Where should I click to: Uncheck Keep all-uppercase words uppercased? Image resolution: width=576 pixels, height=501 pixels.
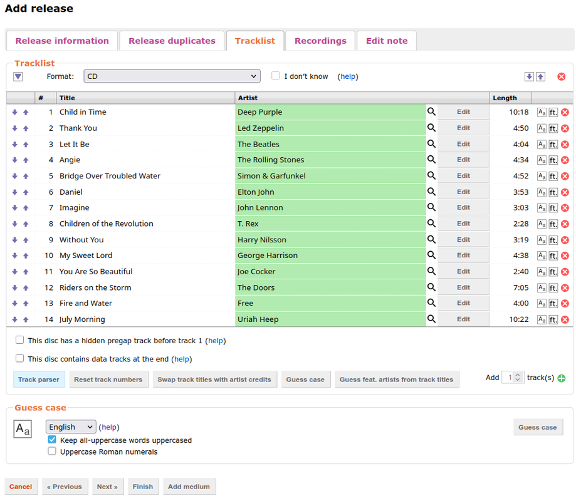click(52, 440)
